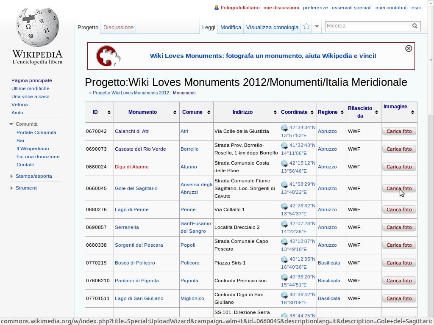Click the globe icon in Pantano di Pignola row
The height and width of the screenshot is (325, 434).
click(x=284, y=277)
